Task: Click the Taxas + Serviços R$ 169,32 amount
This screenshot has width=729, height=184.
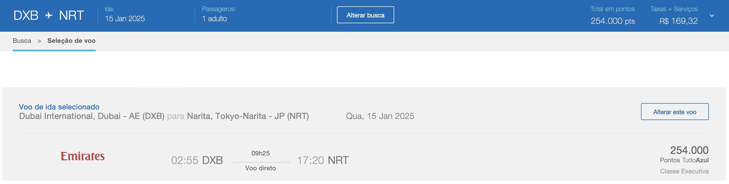Action: click(x=678, y=21)
